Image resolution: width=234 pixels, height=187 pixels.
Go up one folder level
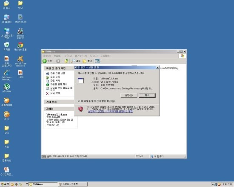tap(66, 61)
